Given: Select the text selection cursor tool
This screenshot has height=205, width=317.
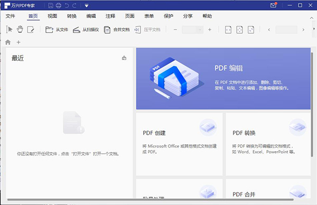Looking at the screenshot, I should [9, 30].
